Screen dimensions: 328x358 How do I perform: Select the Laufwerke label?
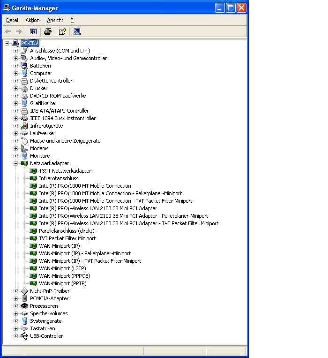point(42,133)
